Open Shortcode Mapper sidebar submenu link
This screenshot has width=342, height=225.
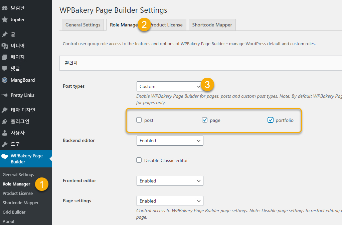pyautogui.click(x=20, y=203)
